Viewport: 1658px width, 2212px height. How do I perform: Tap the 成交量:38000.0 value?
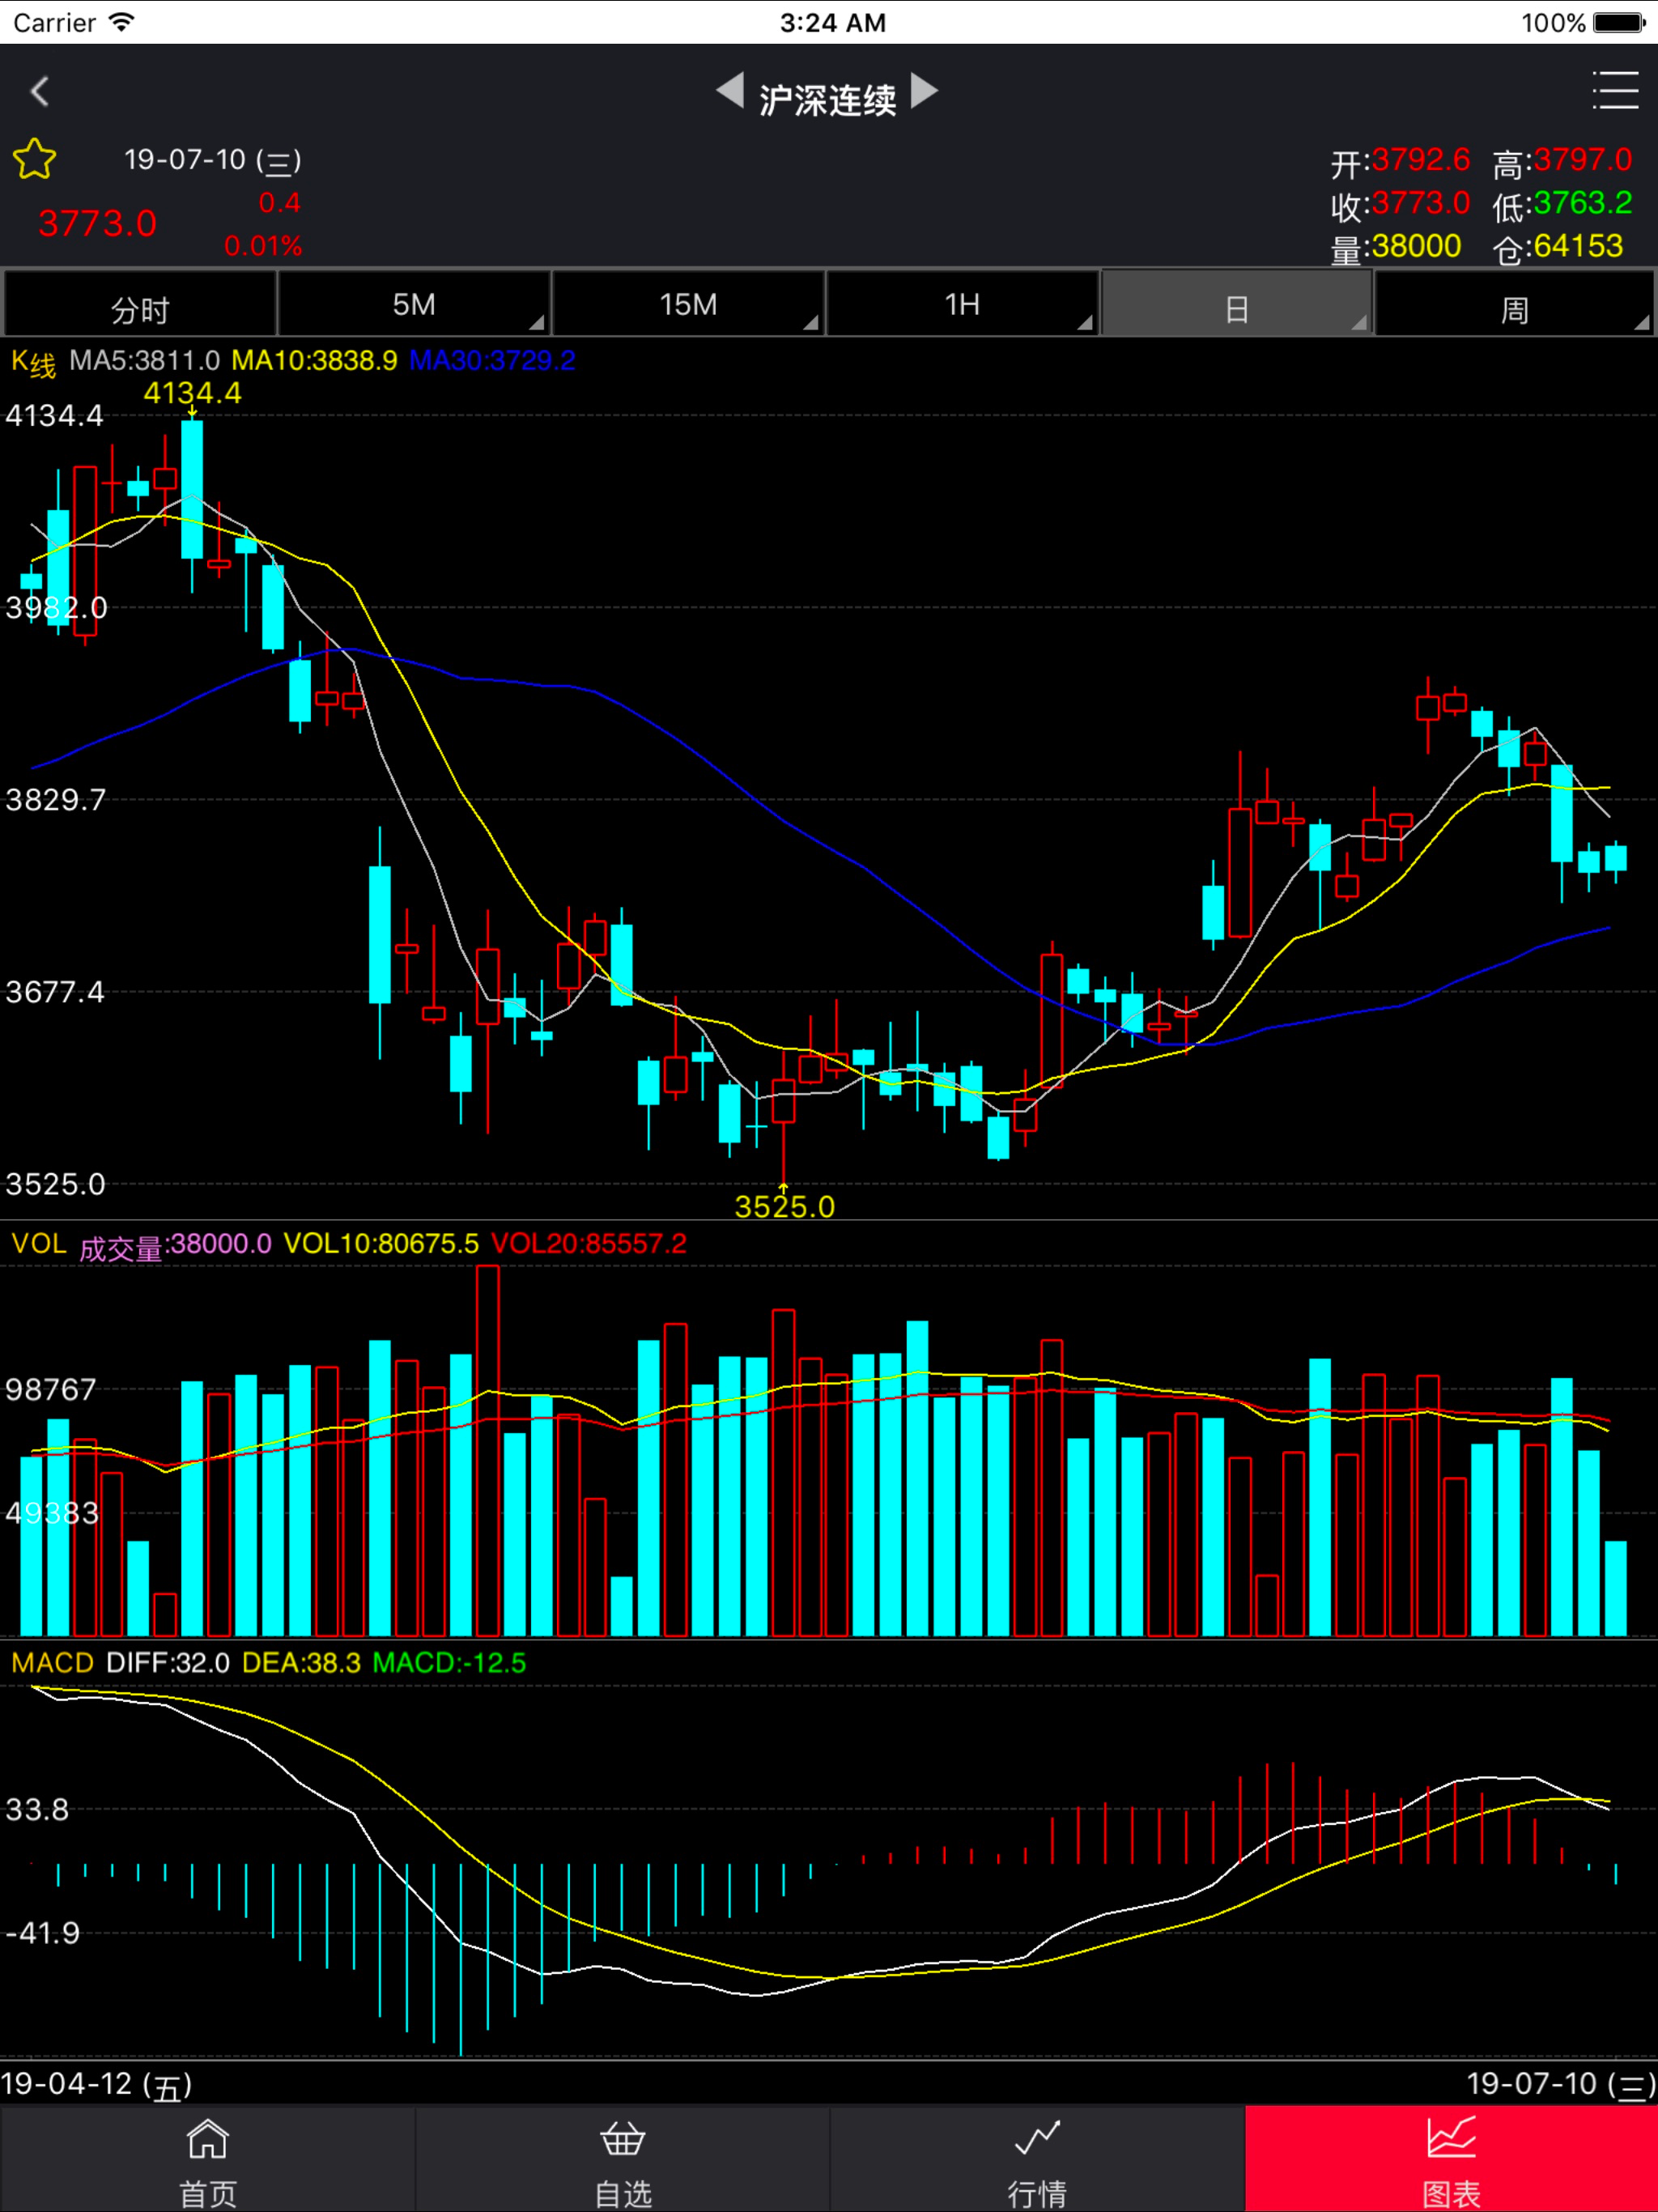(x=175, y=1245)
